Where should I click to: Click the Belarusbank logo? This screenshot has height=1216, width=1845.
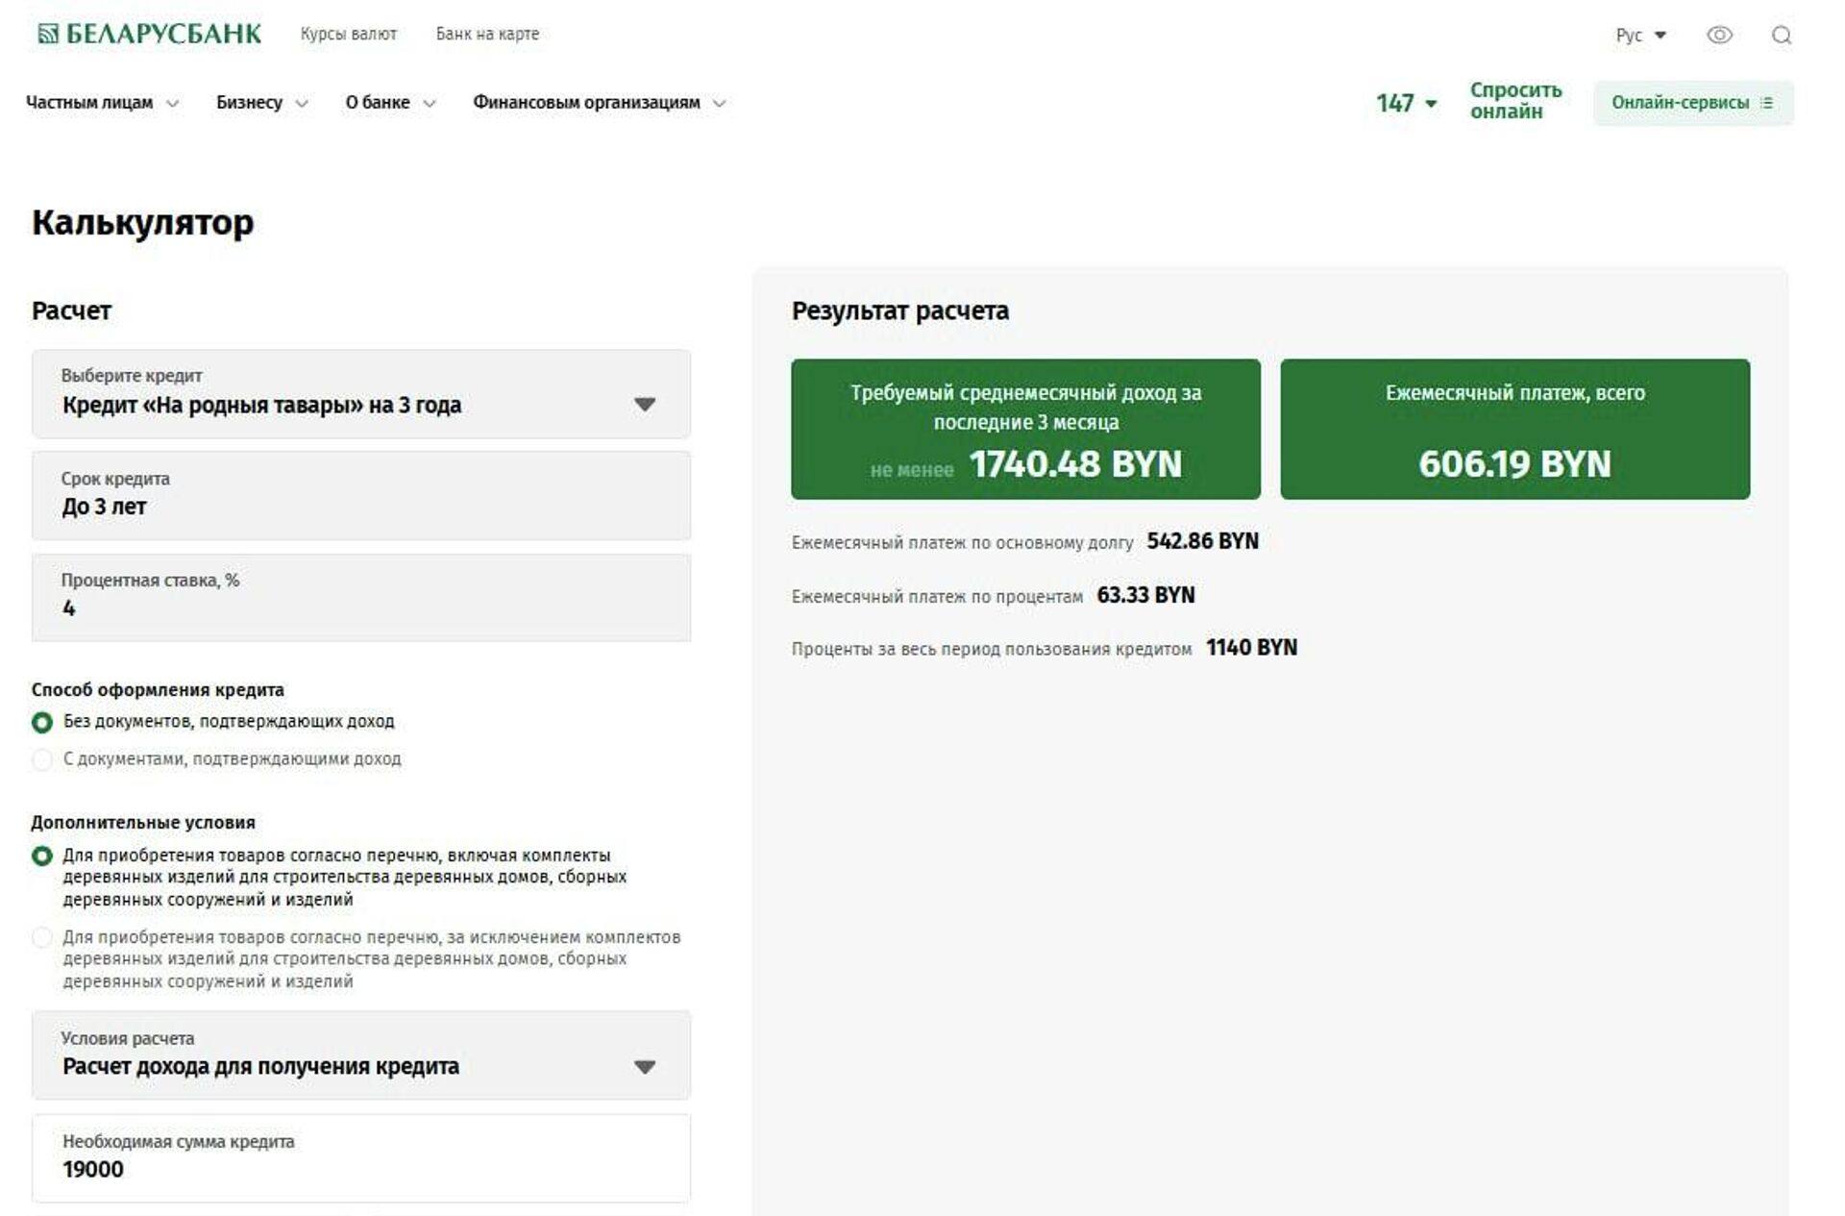[x=149, y=34]
